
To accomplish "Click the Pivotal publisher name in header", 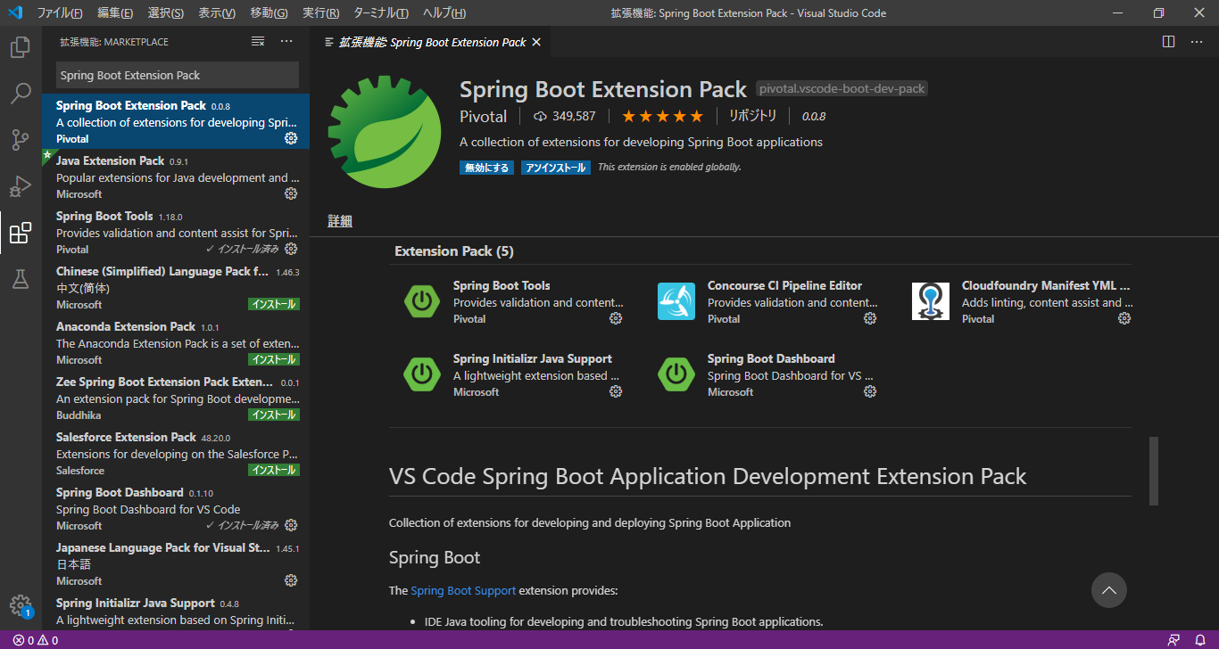I will pos(484,116).
